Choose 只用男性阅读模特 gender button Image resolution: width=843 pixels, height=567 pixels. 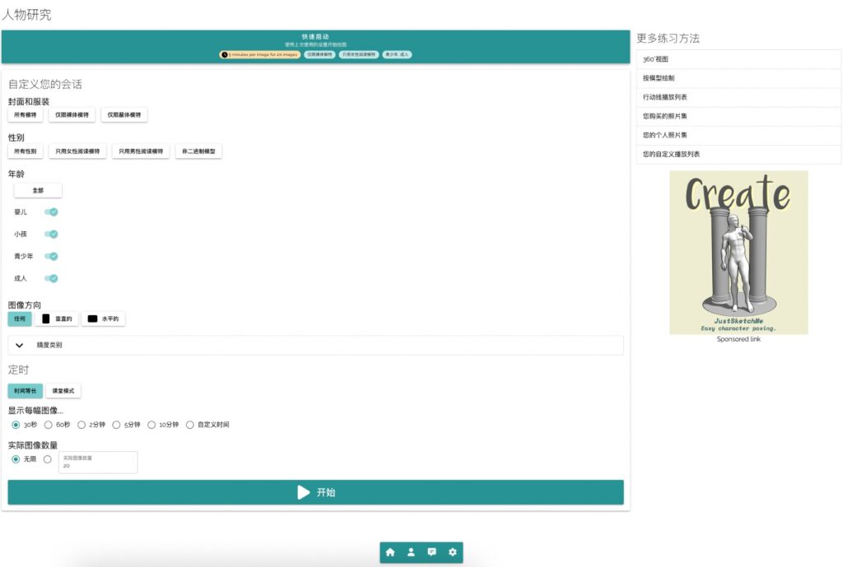click(x=141, y=151)
